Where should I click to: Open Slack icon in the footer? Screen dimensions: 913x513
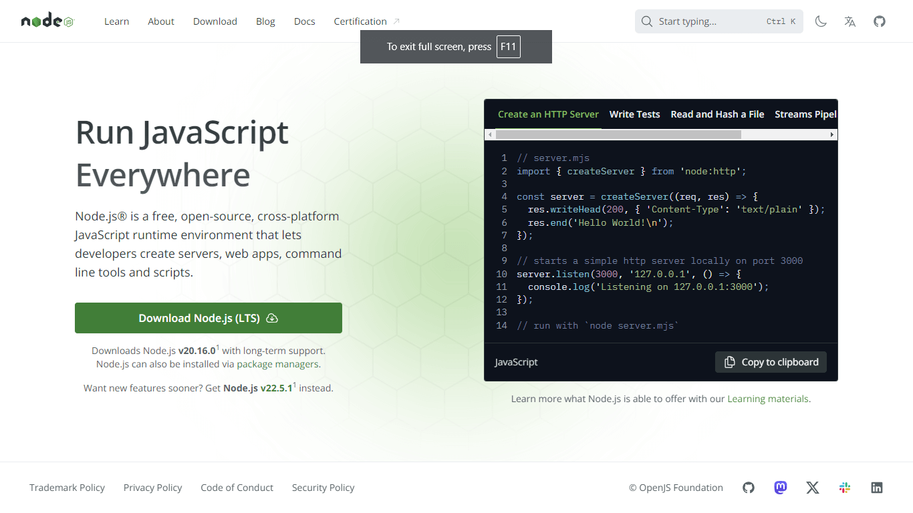[x=845, y=488]
